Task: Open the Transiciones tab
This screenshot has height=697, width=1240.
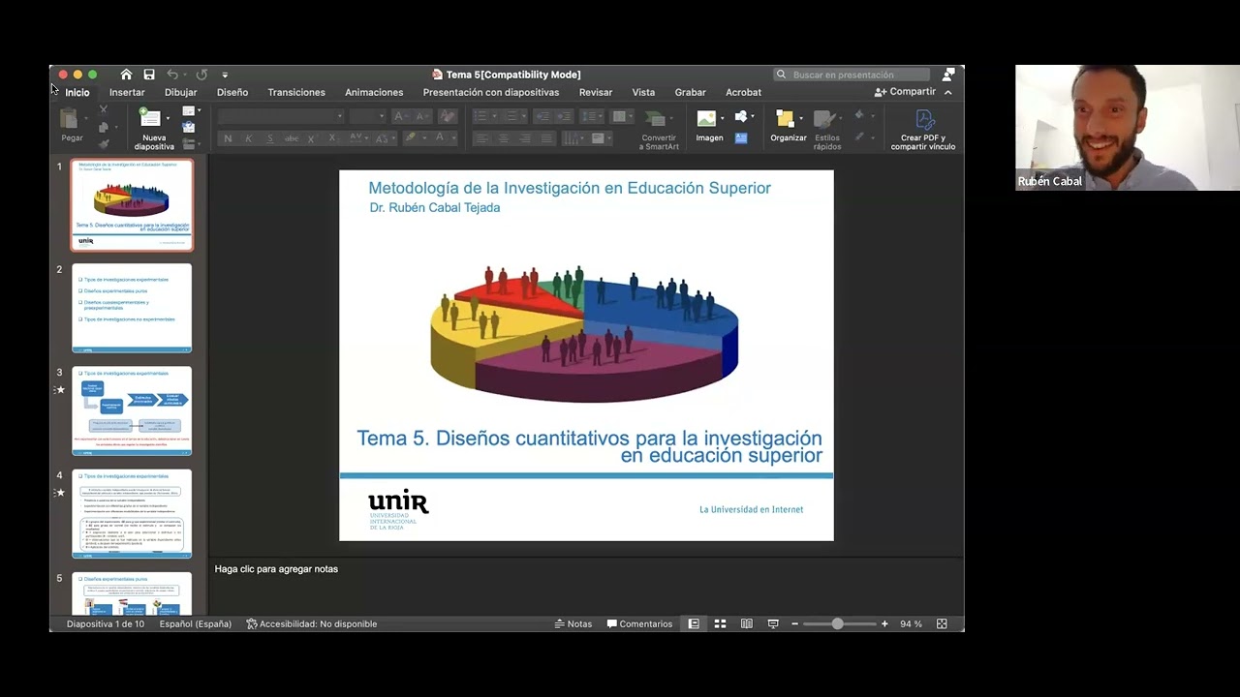Action: (296, 92)
